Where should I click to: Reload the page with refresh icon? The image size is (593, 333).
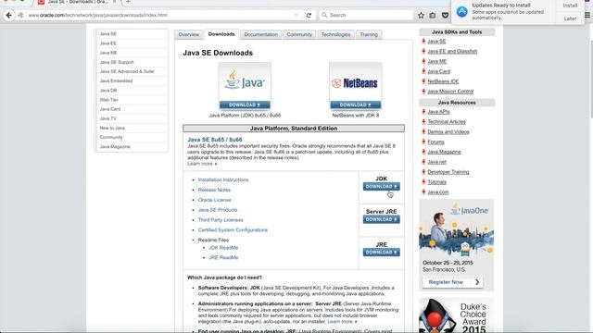click(x=309, y=15)
